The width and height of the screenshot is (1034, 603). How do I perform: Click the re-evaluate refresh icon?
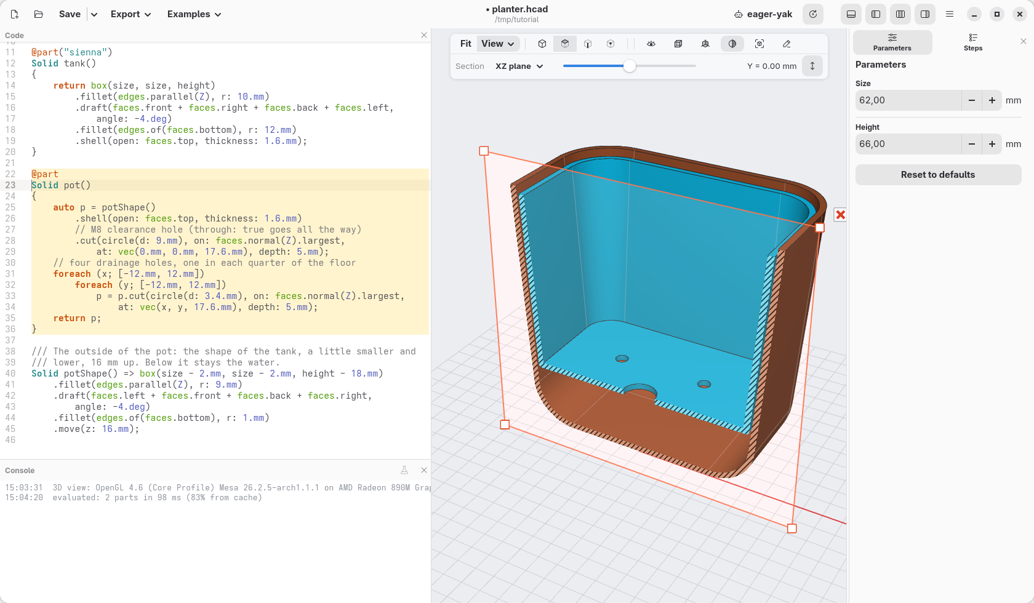813,14
